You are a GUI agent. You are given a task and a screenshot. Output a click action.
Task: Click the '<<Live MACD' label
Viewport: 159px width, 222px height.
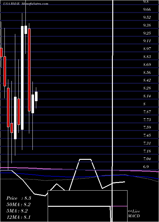pos(134,214)
